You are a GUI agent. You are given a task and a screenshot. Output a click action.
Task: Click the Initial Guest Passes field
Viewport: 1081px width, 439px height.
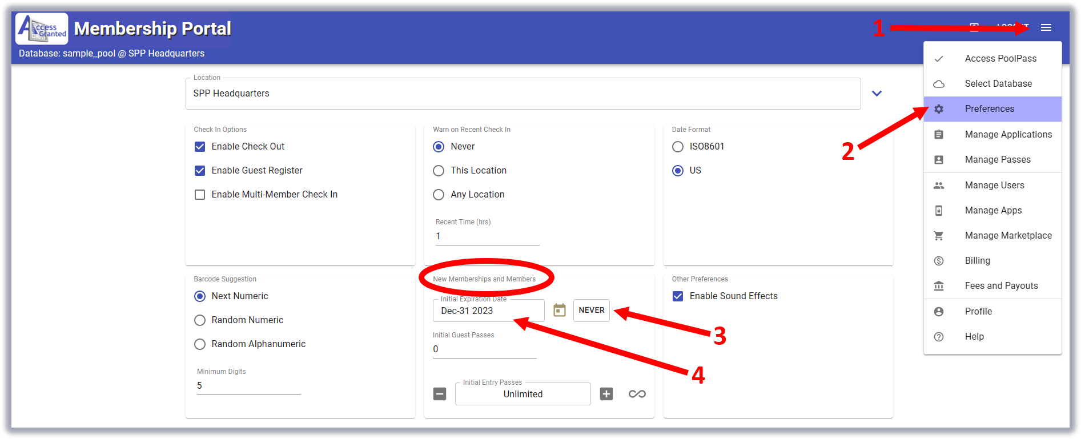484,349
